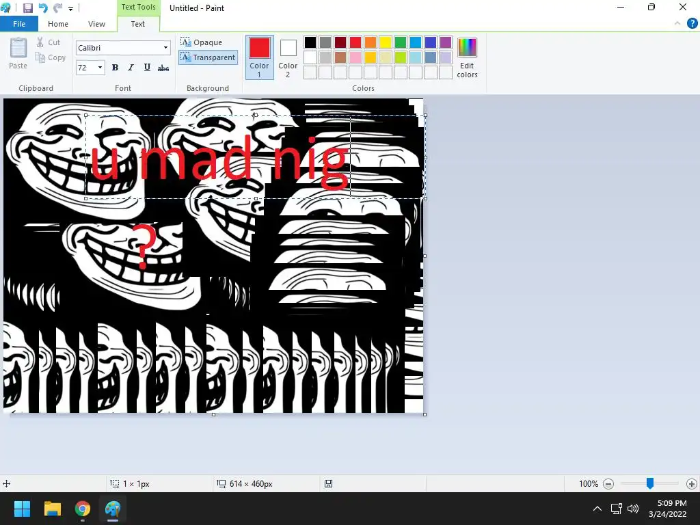Open Customize Quick Access Toolbar arrow
This screenshot has height=525, width=700.
(70, 8)
